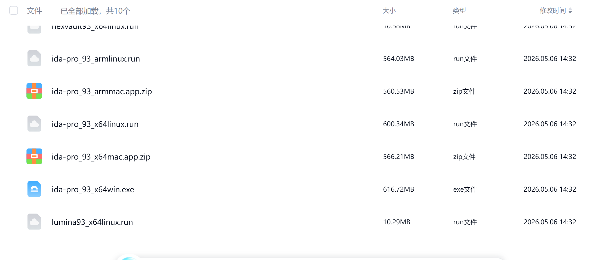Tick the select-all files checkbox
This screenshot has width=592, height=260.
(14, 11)
